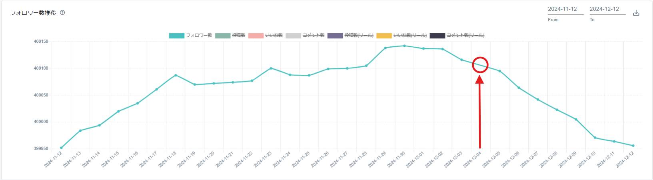Open the From date field 2024-11-12
This screenshot has width=653, height=180.
tap(565, 9)
